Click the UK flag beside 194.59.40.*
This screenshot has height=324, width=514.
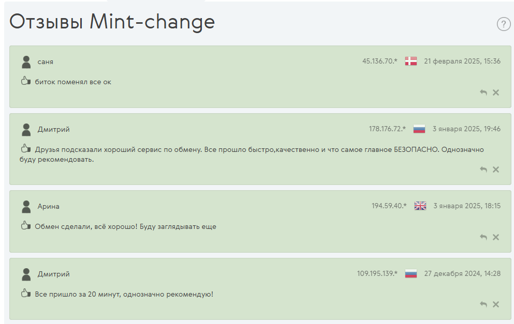tap(420, 206)
